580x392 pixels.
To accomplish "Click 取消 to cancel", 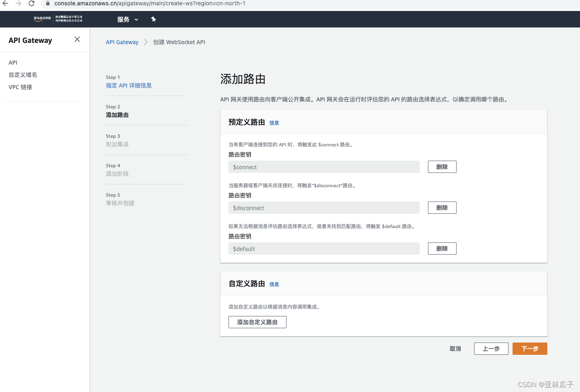I will coord(455,349).
